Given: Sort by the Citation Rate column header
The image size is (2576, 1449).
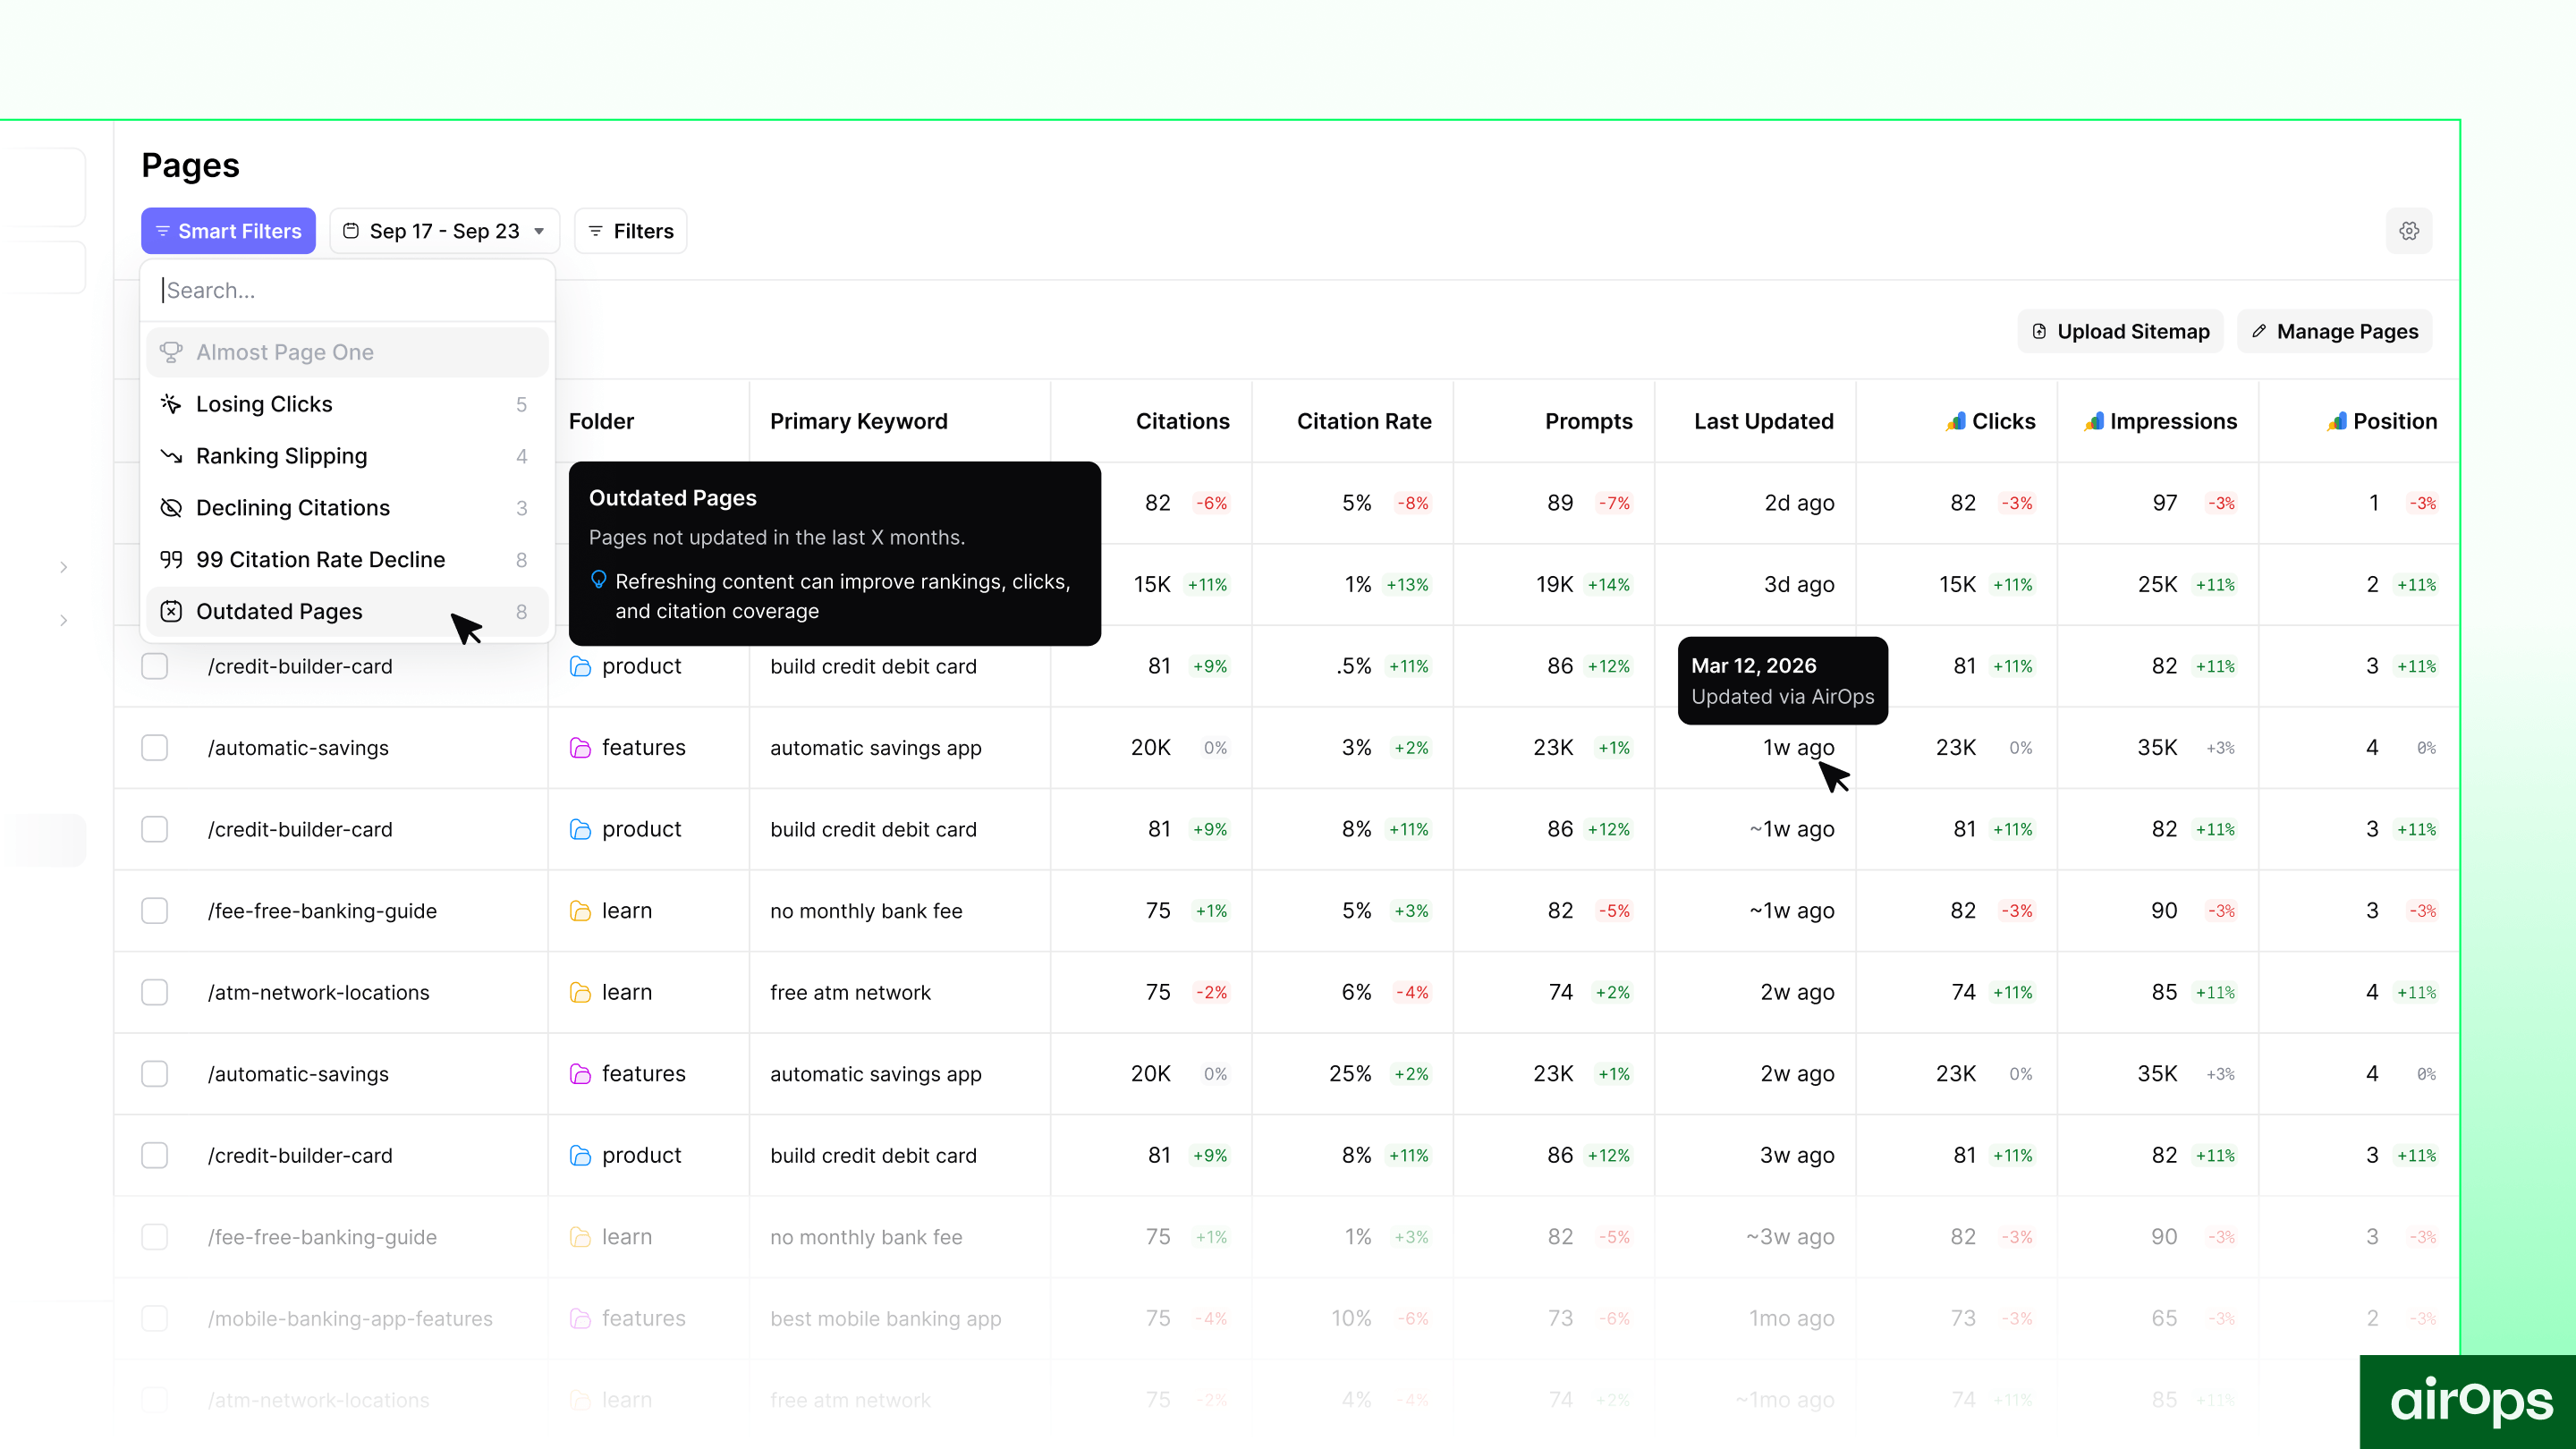Looking at the screenshot, I should tap(1363, 421).
